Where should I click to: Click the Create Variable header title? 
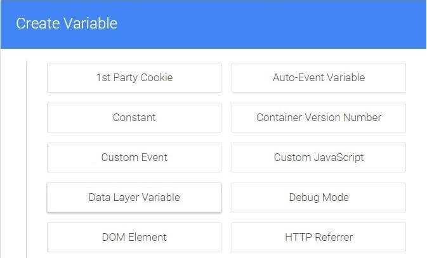tap(67, 24)
